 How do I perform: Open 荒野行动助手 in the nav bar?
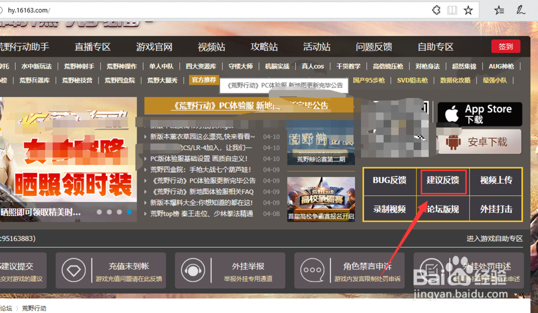click(24, 47)
